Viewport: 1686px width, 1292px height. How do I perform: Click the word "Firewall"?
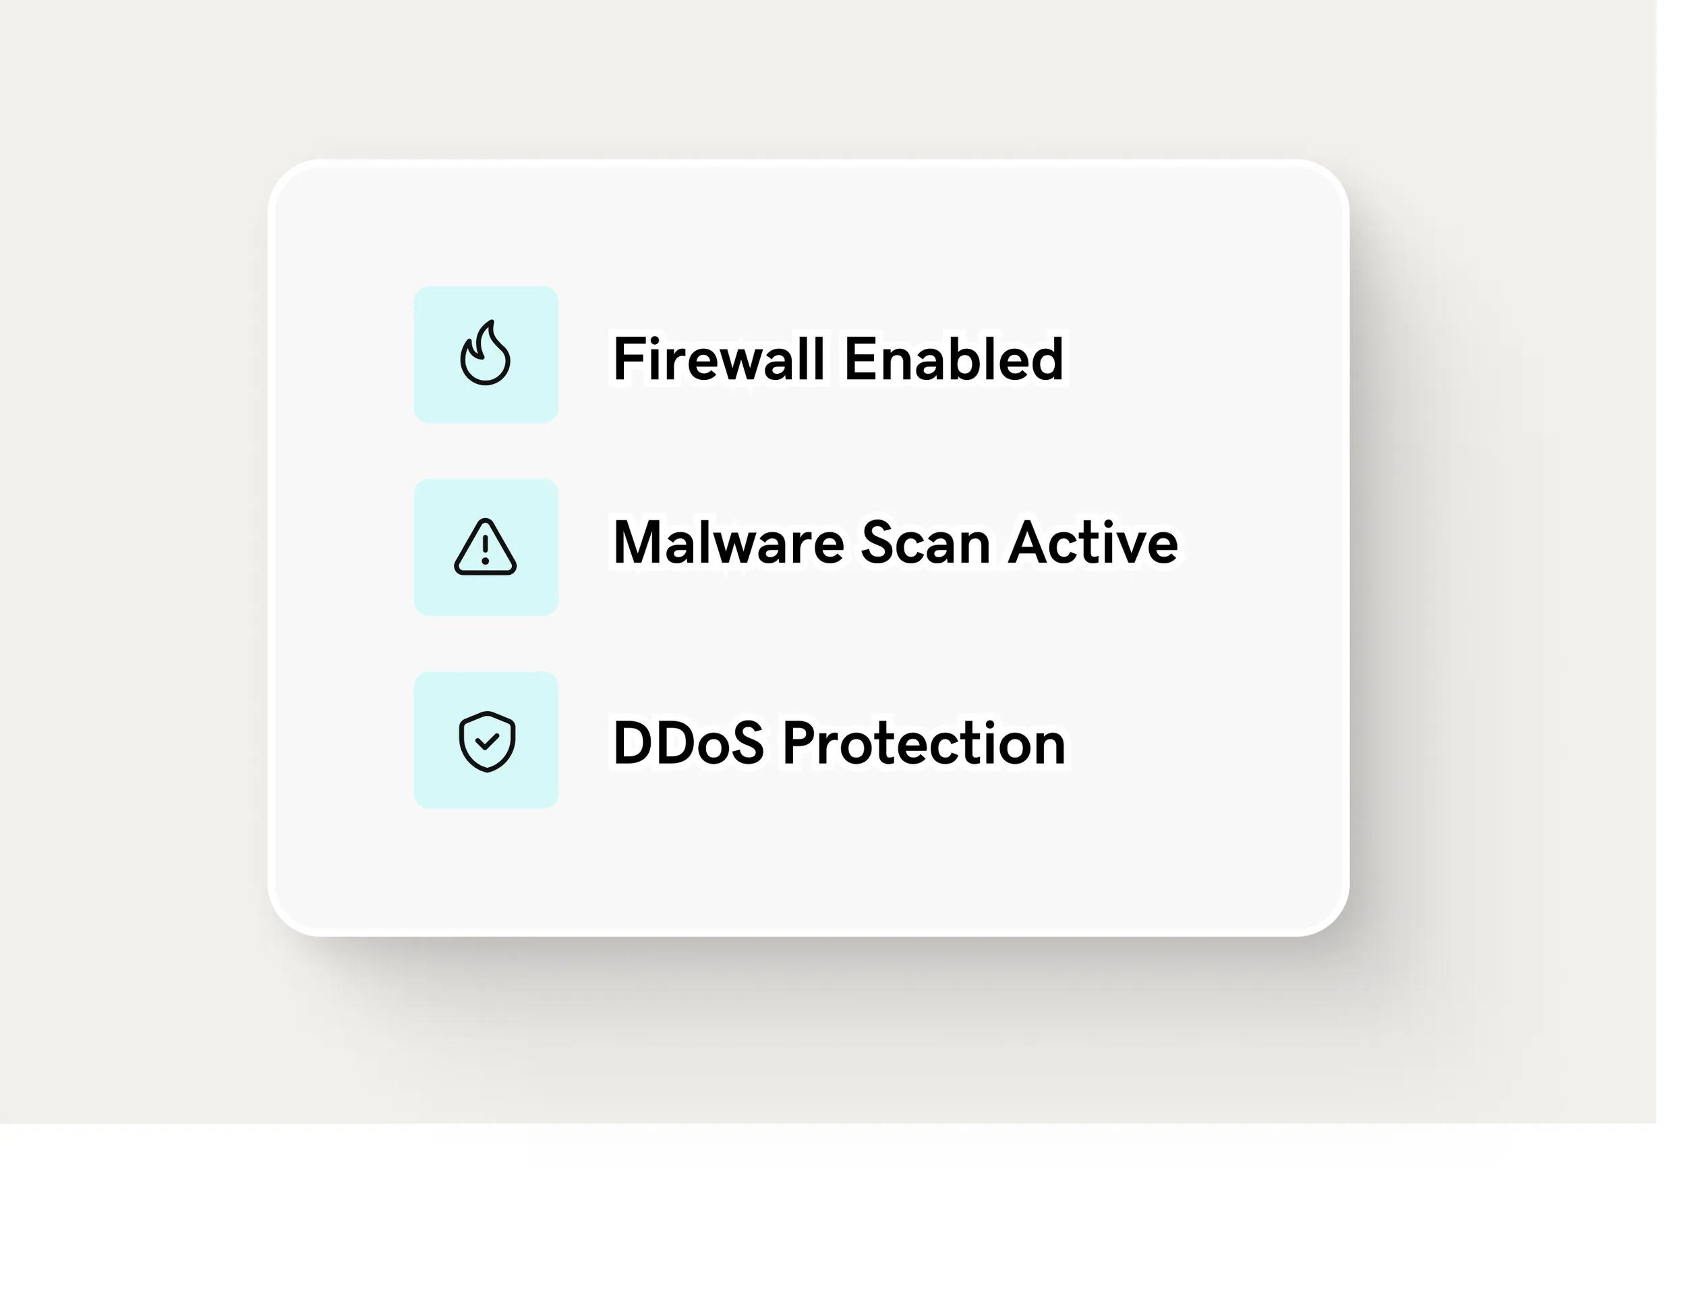pos(719,358)
